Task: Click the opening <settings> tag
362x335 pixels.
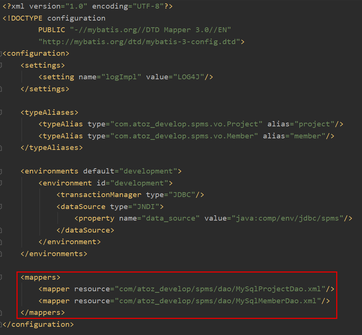Action: 43,65
